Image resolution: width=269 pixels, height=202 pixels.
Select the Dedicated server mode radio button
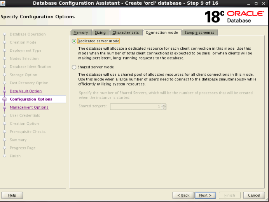coord(74,41)
